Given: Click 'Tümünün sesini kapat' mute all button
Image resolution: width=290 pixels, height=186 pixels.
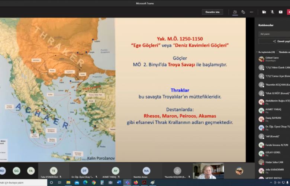Looking at the screenshot, I should (x=284, y=52).
